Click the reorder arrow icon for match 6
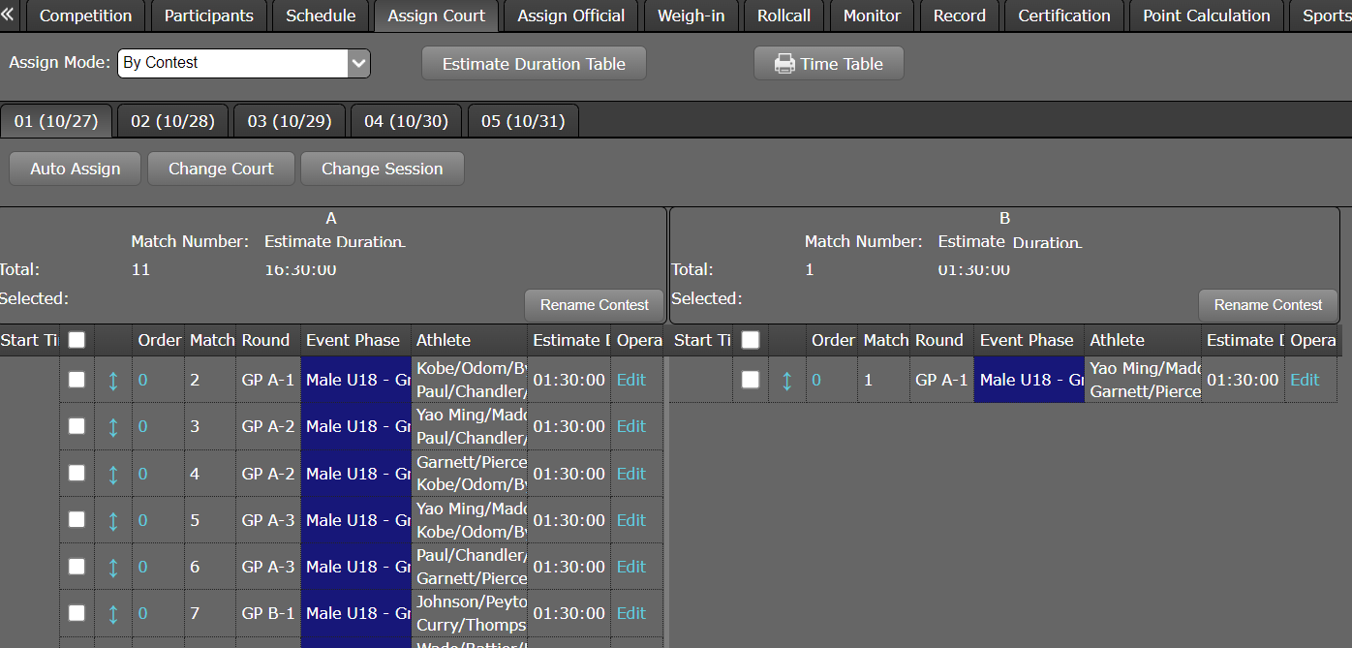The height and width of the screenshot is (648, 1352). (113, 568)
